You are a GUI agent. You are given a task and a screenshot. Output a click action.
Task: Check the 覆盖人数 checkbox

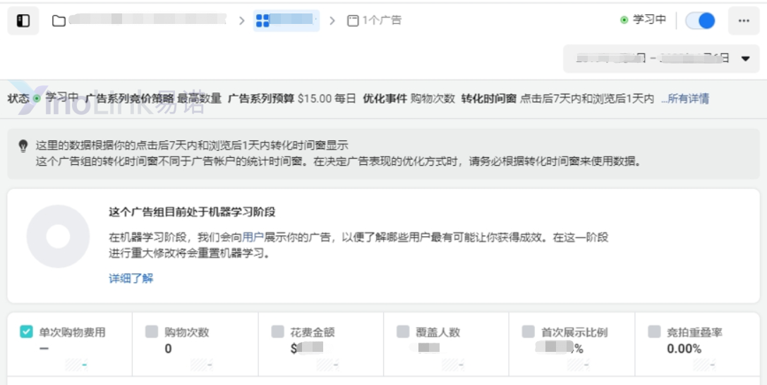click(403, 331)
